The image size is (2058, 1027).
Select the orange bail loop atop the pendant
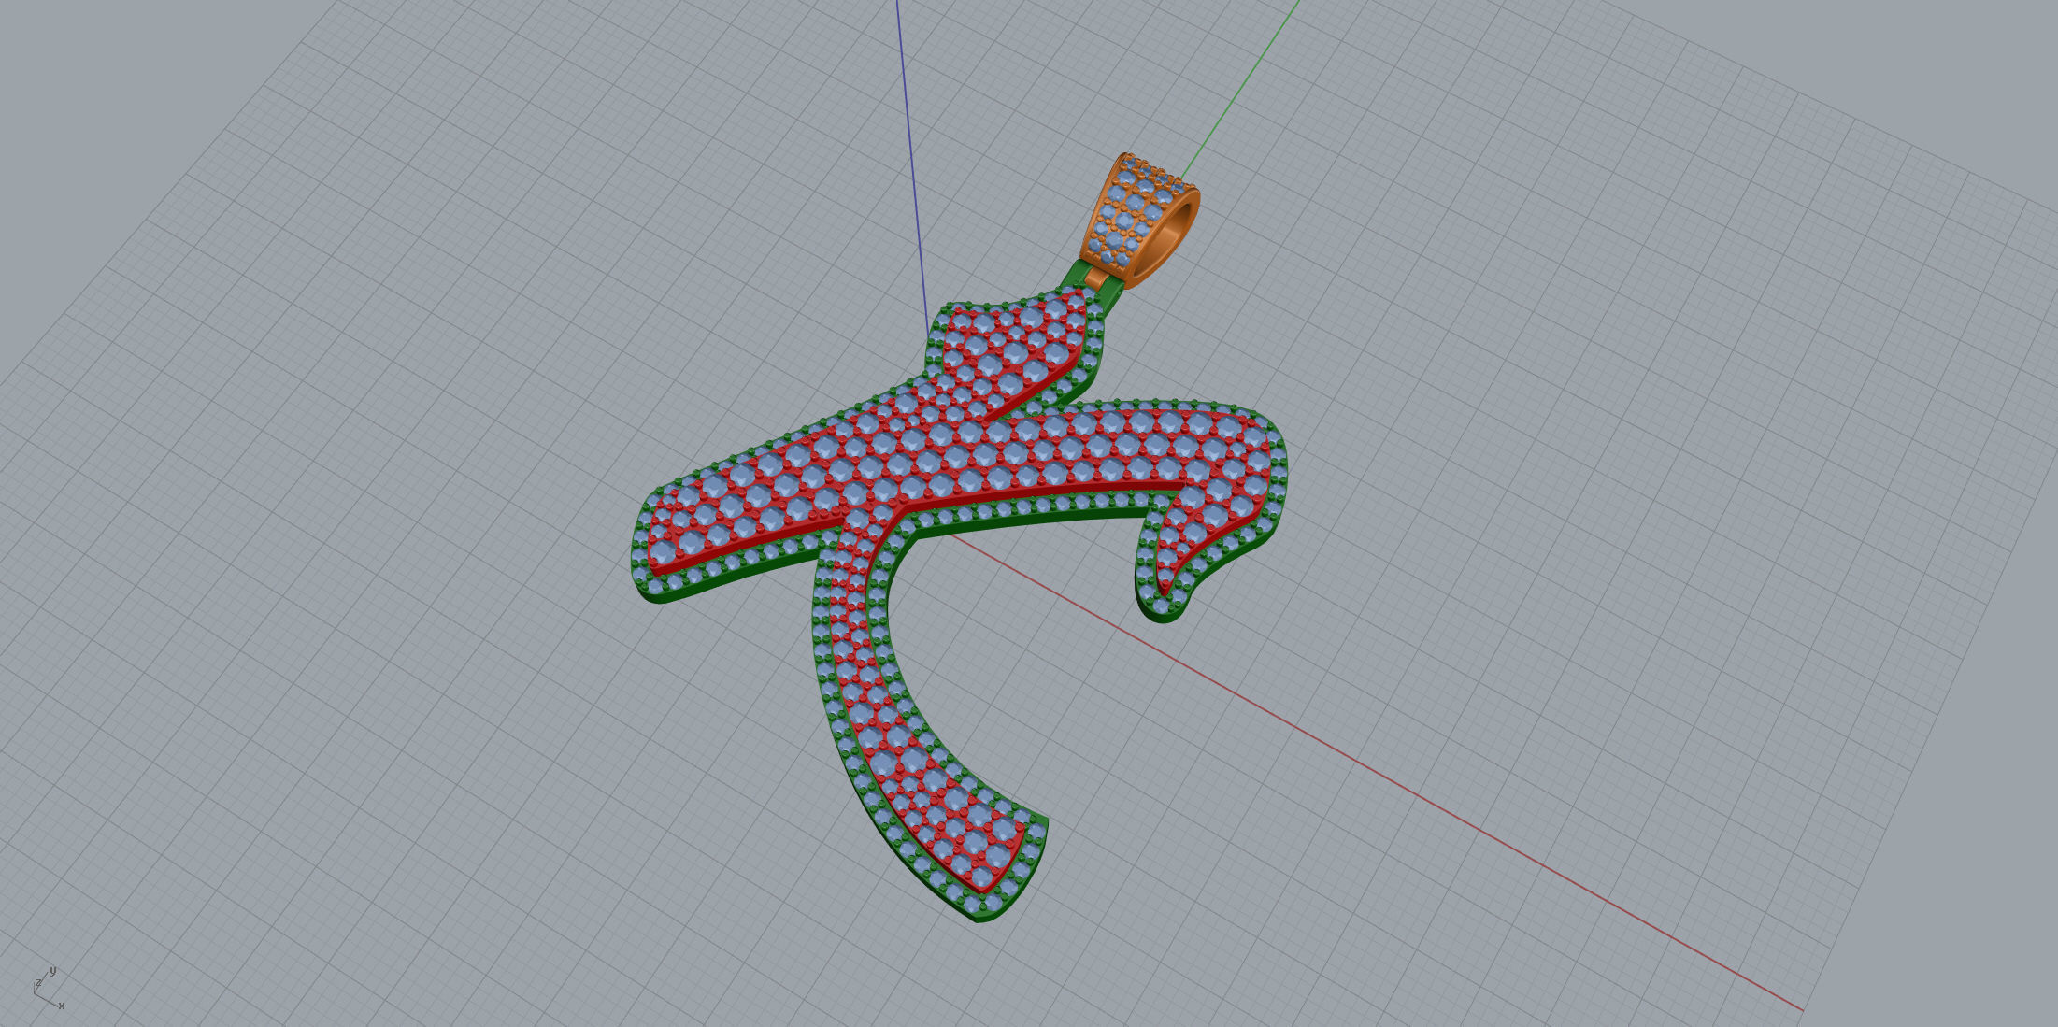1139,221
